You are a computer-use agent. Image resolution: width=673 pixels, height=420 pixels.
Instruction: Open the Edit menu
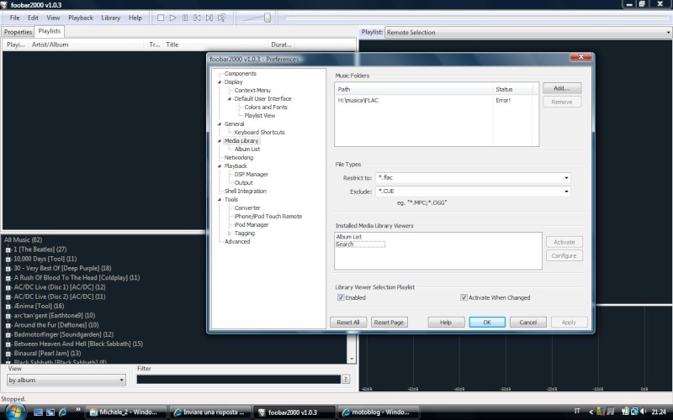(33, 18)
